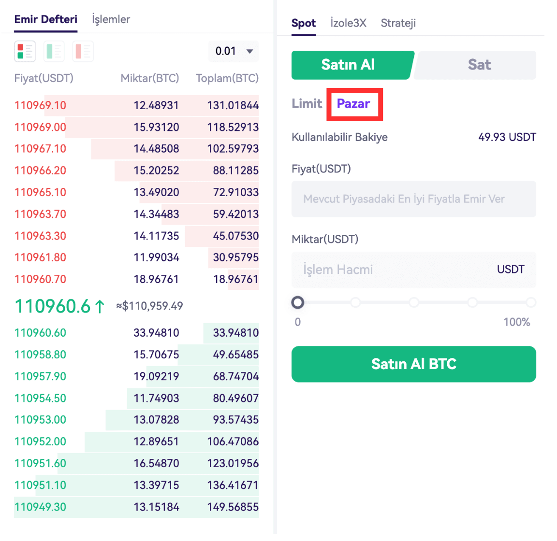Screen dimensions: 557x541
Task: Switch to the İzole3X tab
Action: coord(348,23)
